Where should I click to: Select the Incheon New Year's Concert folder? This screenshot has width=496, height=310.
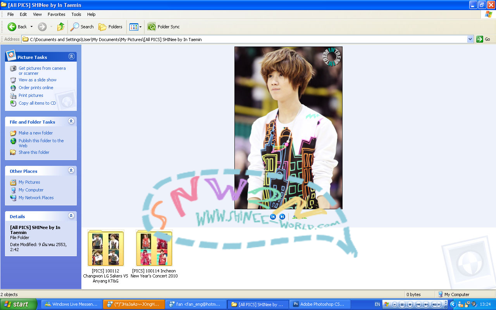point(154,248)
